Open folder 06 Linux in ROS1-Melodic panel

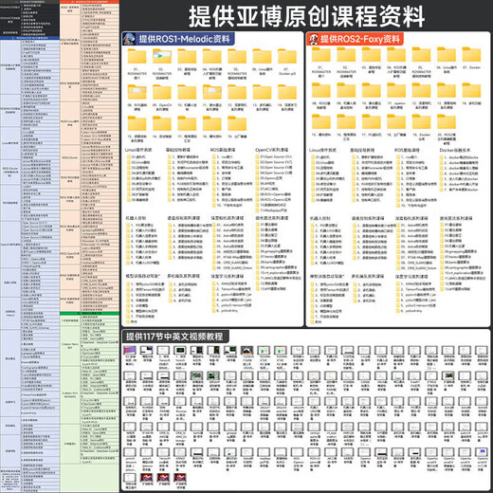click(262, 57)
